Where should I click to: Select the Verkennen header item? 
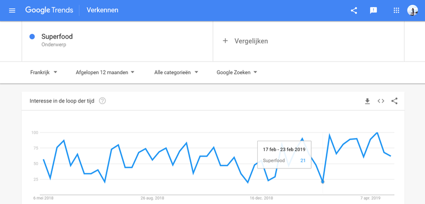[x=102, y=10]
